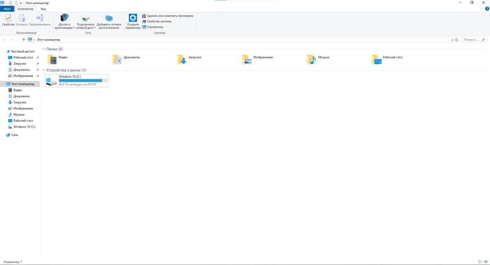Collapse the Папки (6) group
Viewport: 490px width, 265px height.
pyautogui.click(x=44, y=49)
